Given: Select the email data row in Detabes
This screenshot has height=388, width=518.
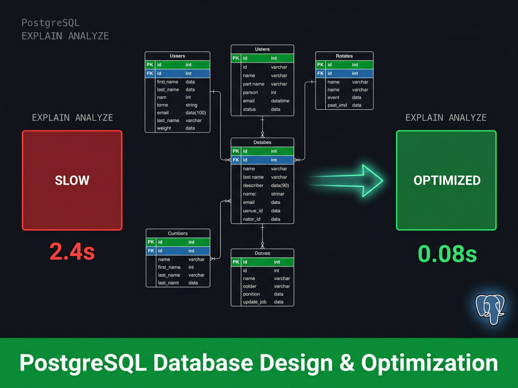Looking at the screenshot, I should [x=262, y=202].
